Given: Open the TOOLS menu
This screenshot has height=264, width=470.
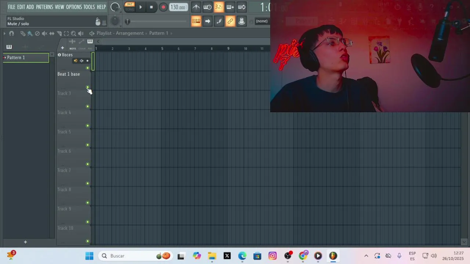Looking at the screenshot, I should click(x=89, y=7).
